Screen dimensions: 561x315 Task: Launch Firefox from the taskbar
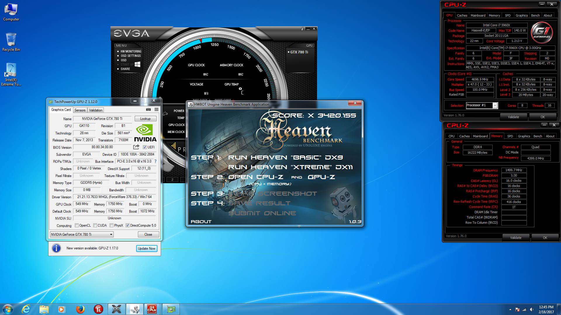click(80, 309)
